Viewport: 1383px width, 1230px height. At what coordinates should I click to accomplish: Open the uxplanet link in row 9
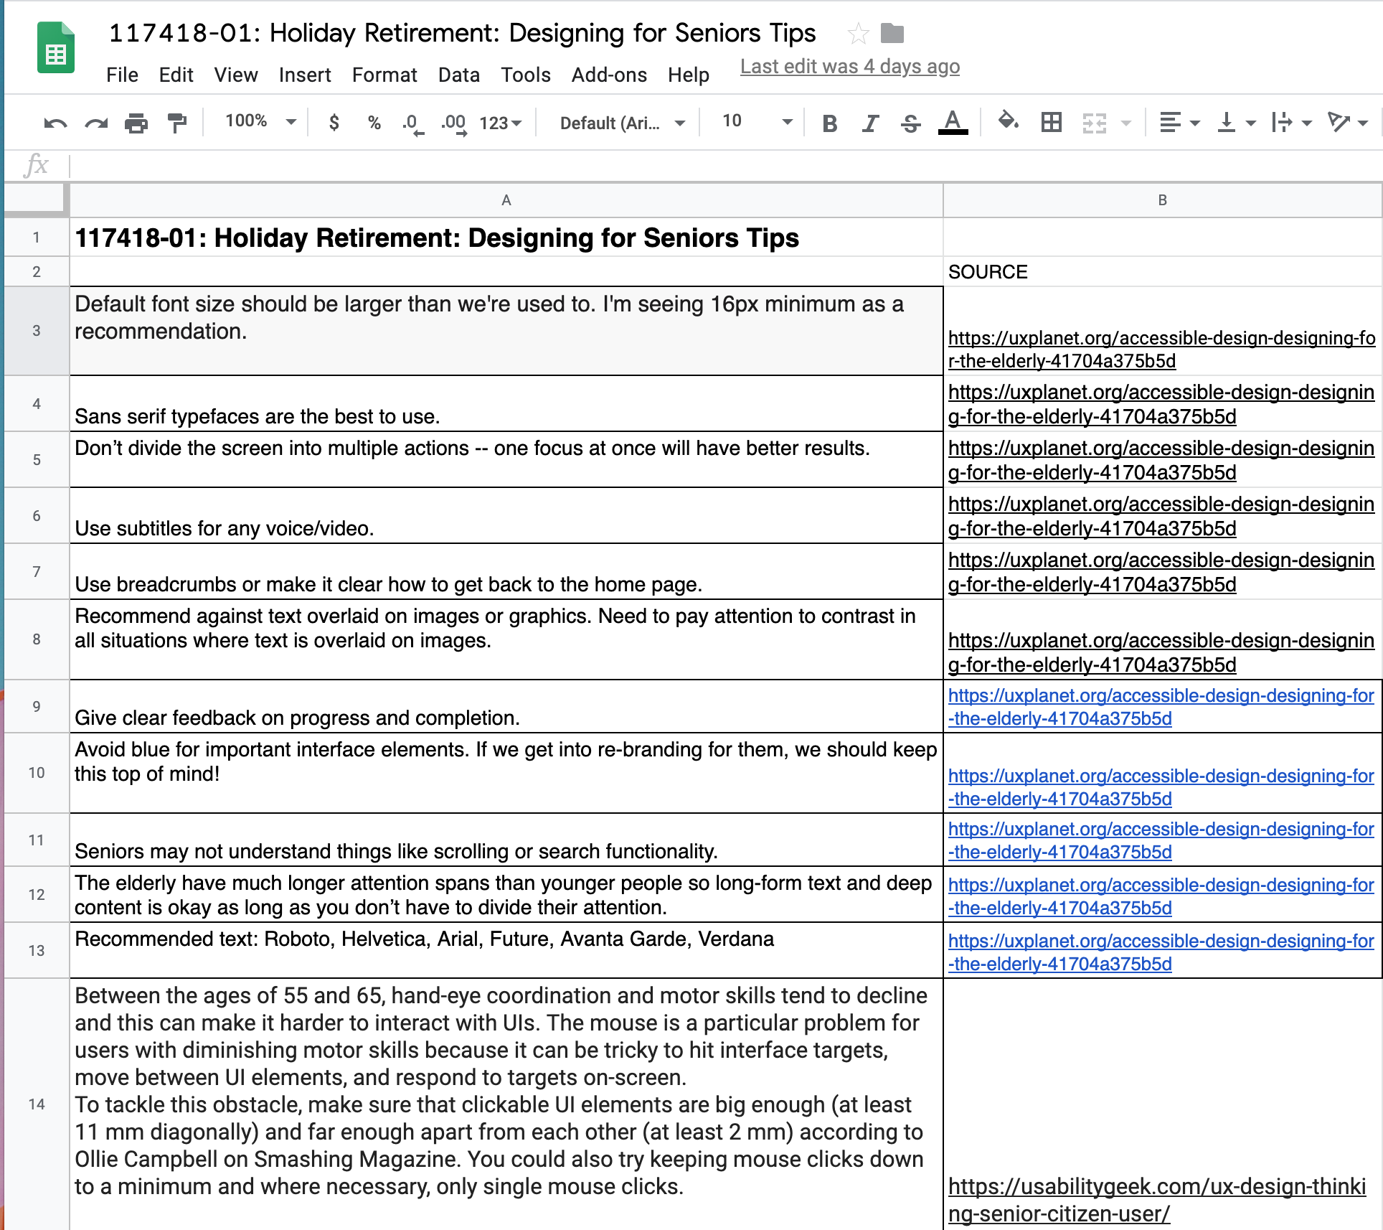(x=1161, y=707)
